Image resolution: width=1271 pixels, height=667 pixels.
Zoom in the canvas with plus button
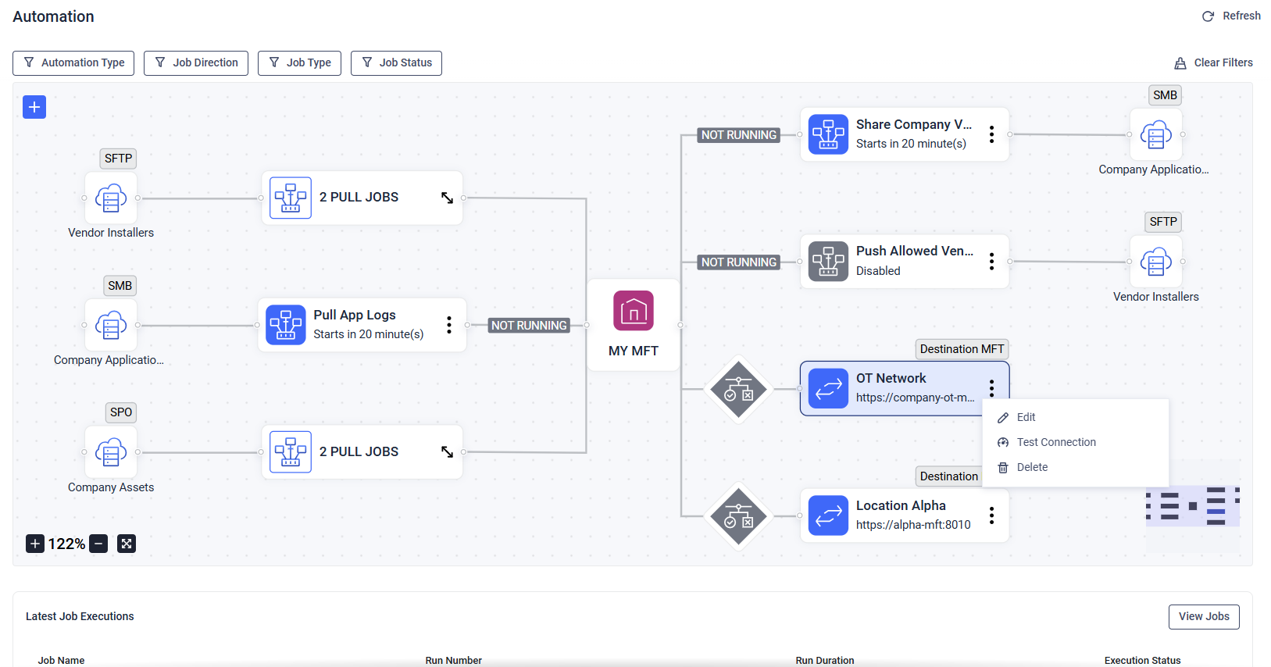pyautogui.click(x=35, y=544)
